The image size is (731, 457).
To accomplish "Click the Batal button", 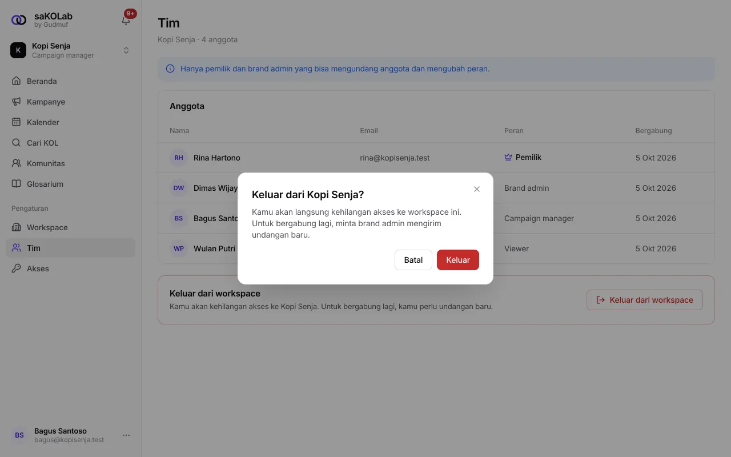I will coord(413,260).
